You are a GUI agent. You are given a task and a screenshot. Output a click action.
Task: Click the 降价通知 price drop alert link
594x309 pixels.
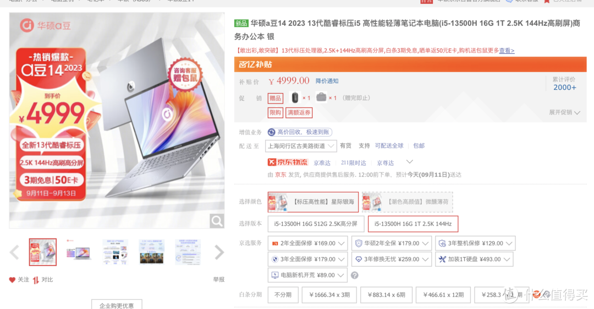[x=327, y=81]
